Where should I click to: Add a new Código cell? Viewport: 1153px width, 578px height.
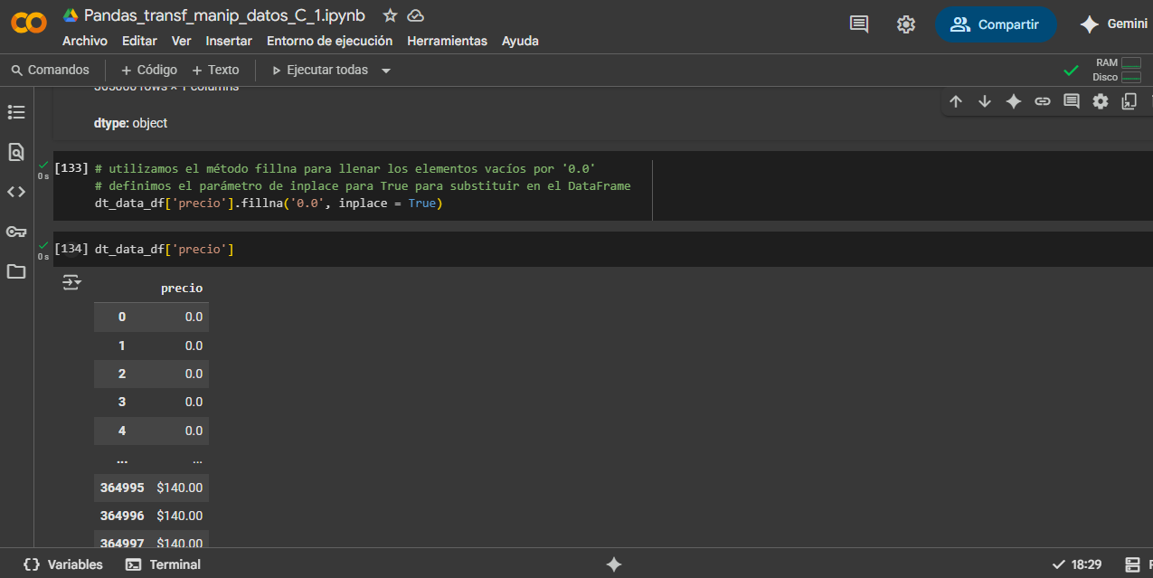pos(149,70)
